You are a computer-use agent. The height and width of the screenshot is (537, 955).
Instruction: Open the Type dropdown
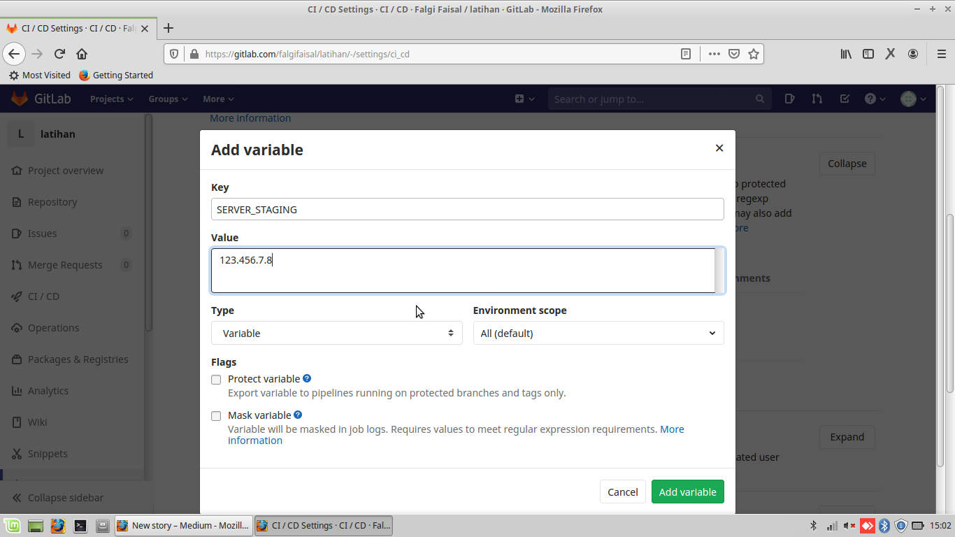(336, 333)
